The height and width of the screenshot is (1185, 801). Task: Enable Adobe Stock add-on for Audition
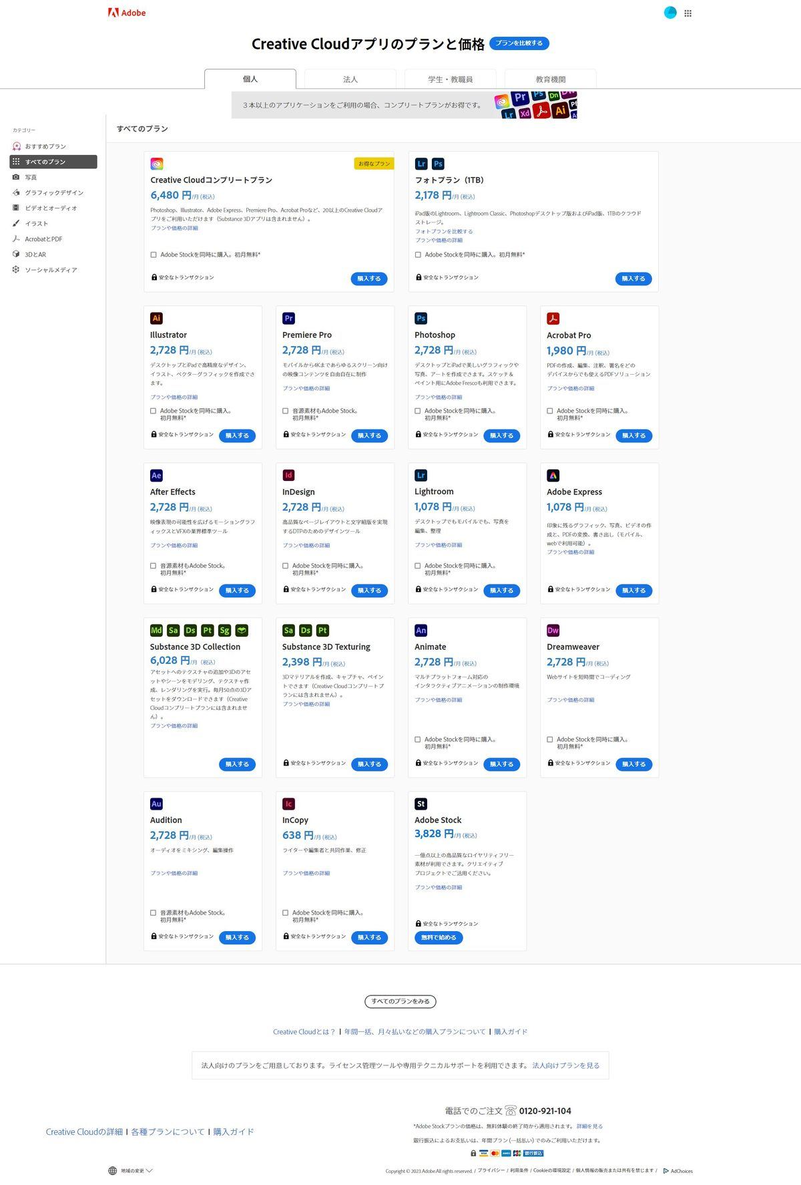(x=153, y=912)
